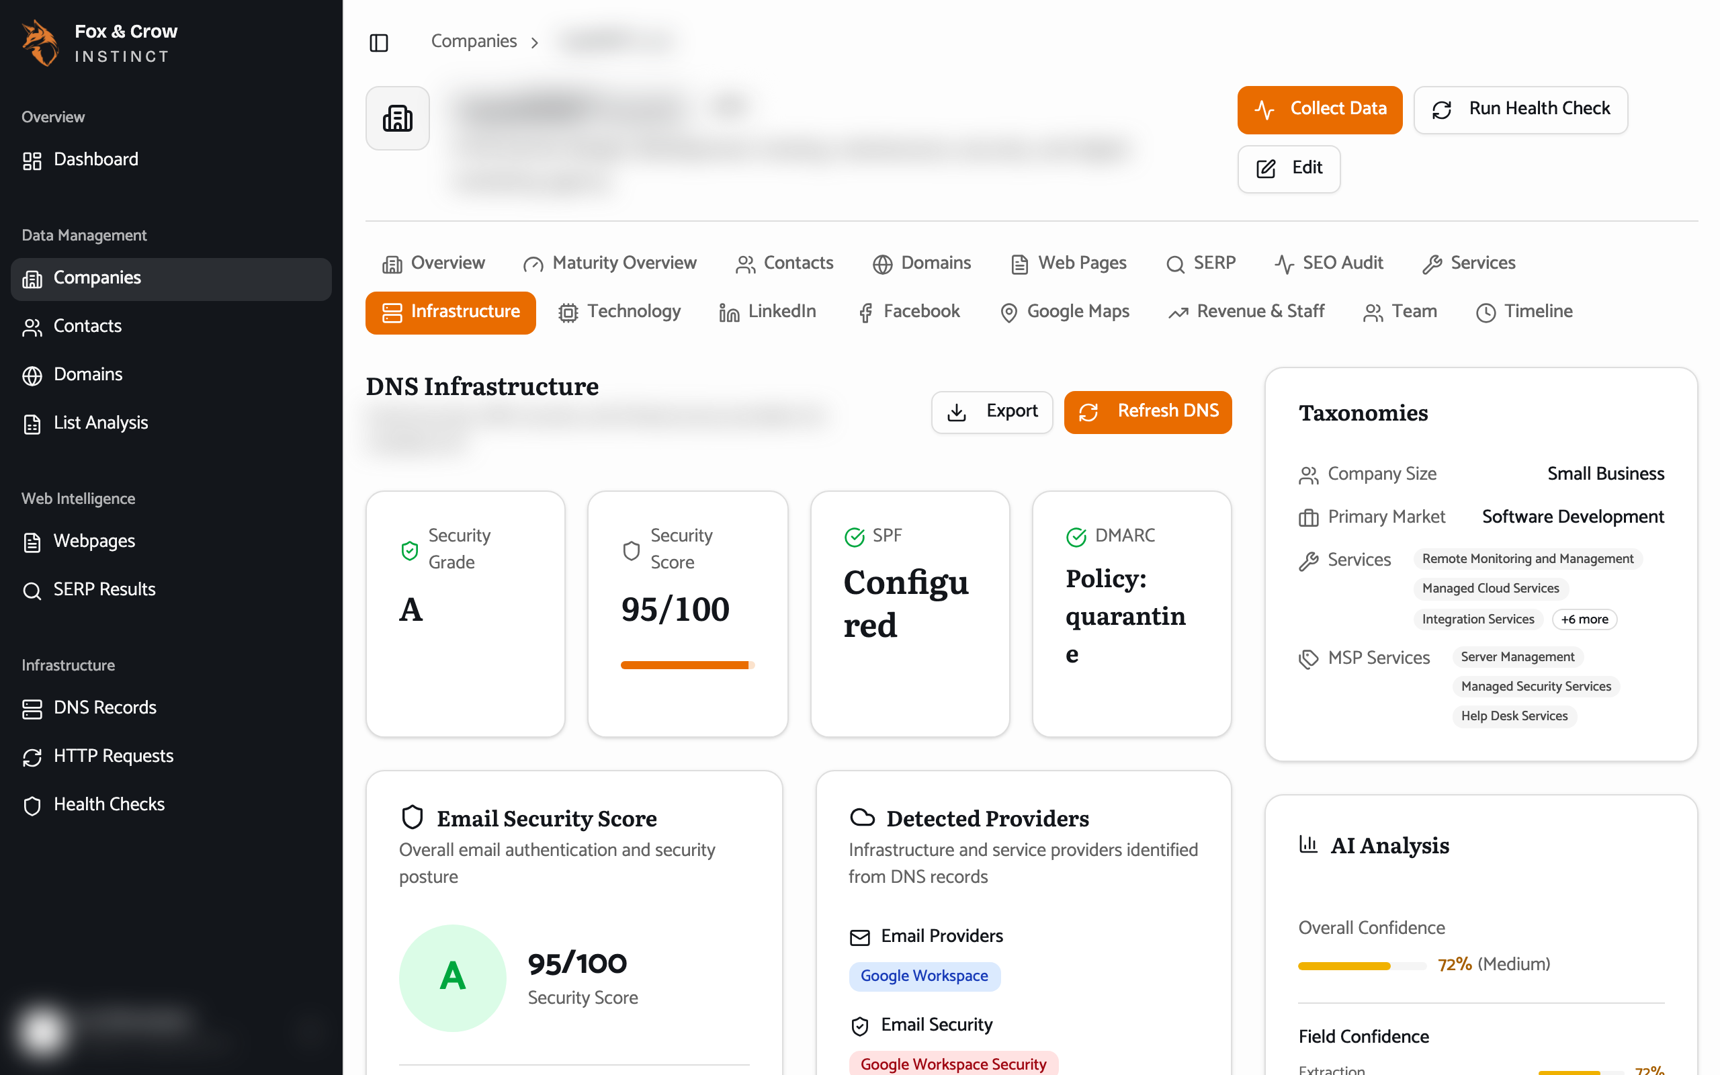Click the Edit button

[1289, 169]
